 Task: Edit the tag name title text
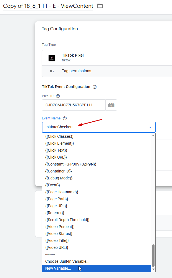click(x=48, y=6)
